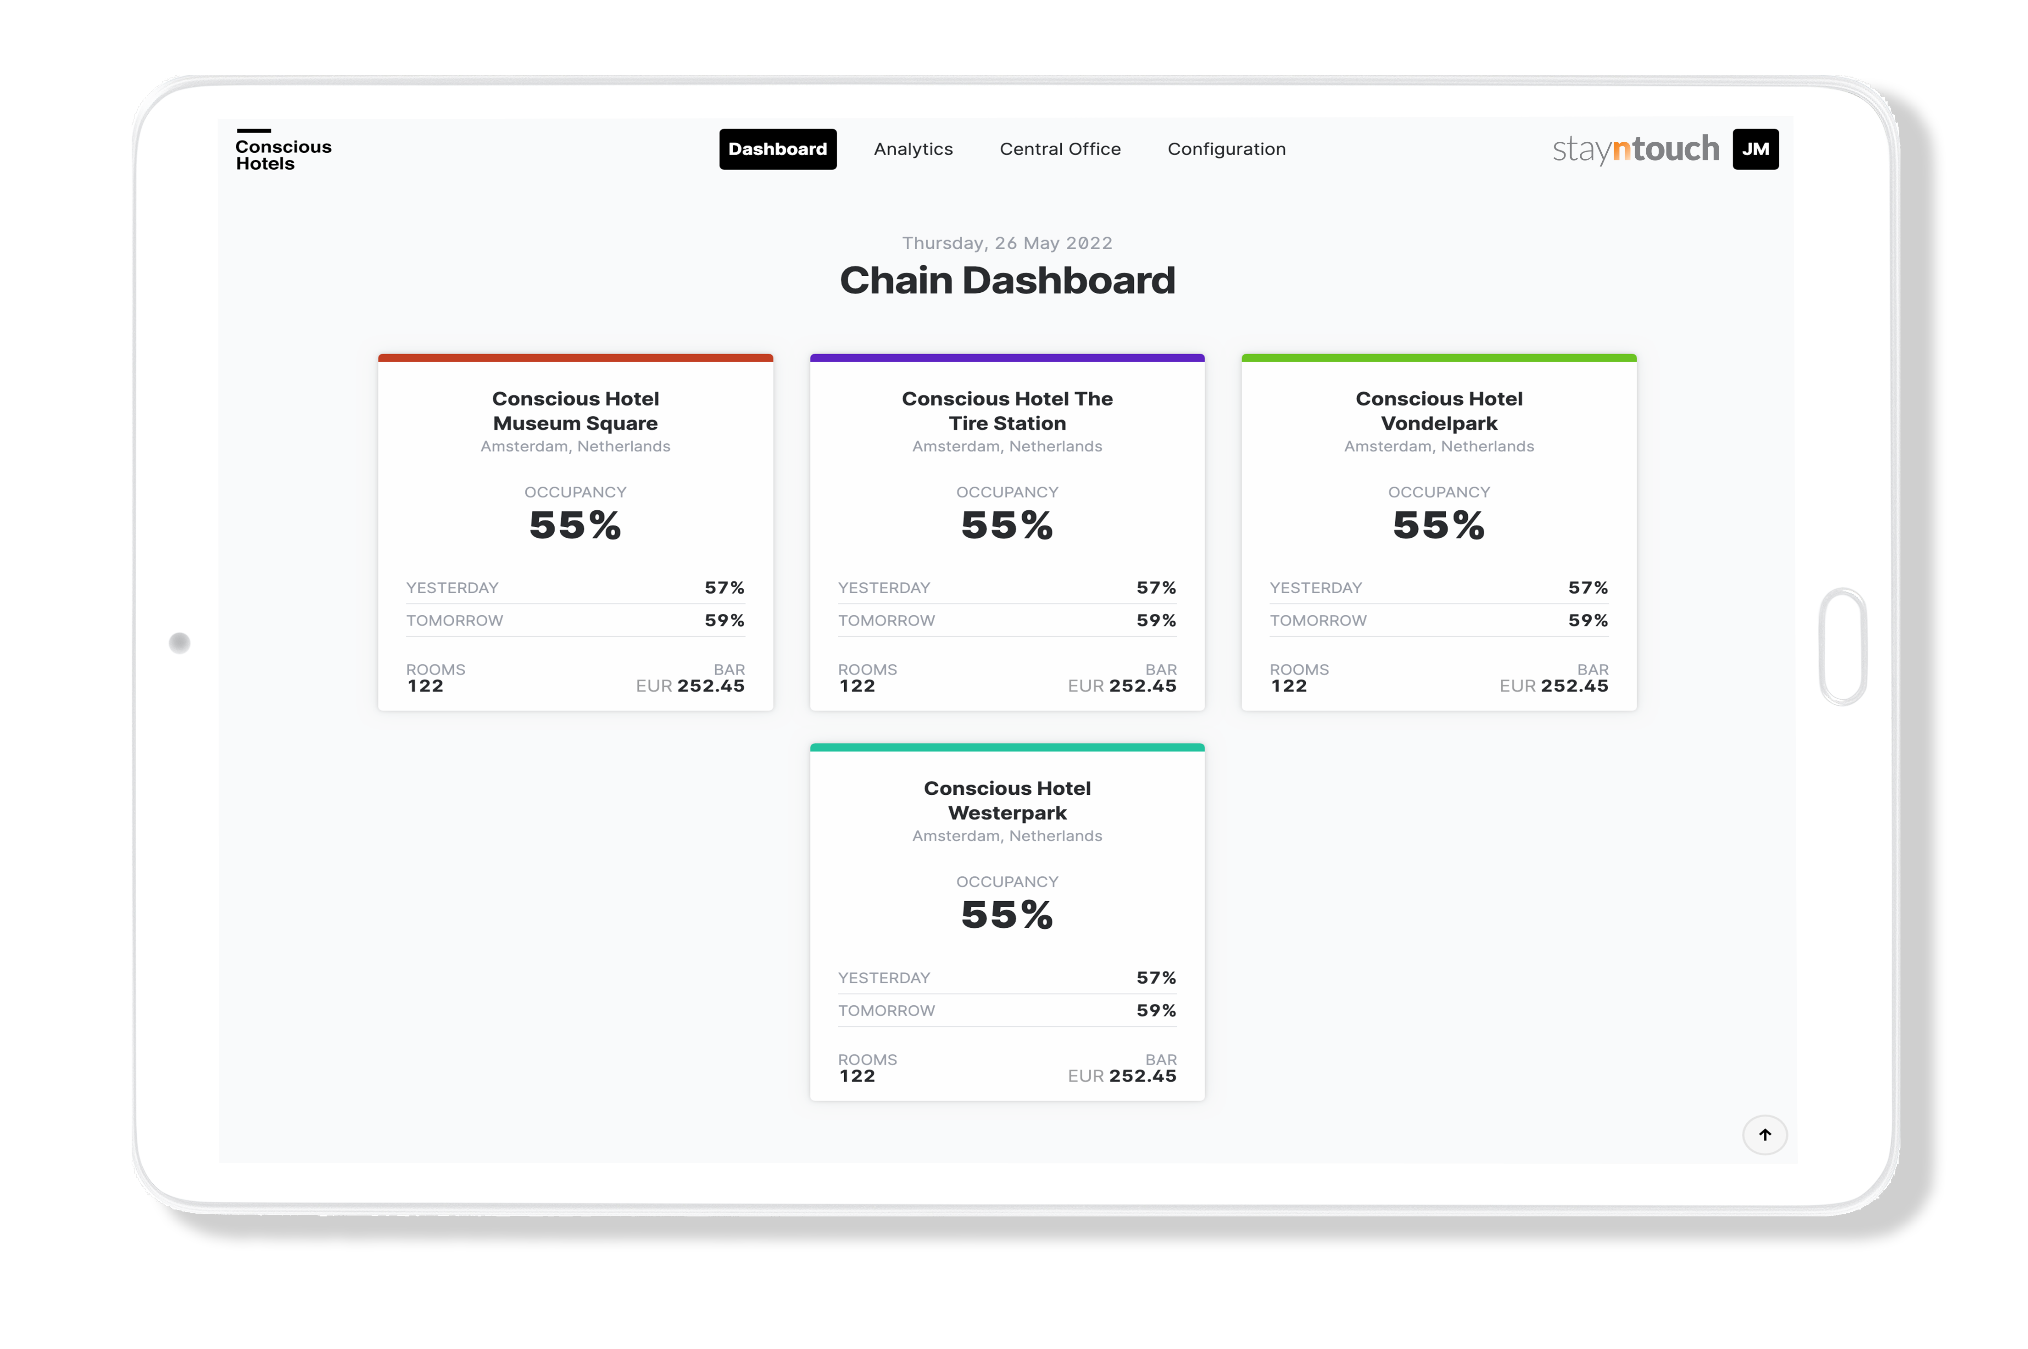
Task: Click Museum Square OCCUPANCY label
Action: 575,492
